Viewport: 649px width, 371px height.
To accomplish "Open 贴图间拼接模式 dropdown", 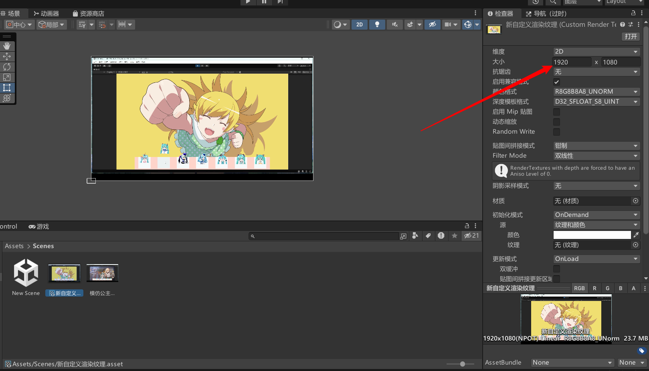I will pyautogui.click(x=596, y=146).
